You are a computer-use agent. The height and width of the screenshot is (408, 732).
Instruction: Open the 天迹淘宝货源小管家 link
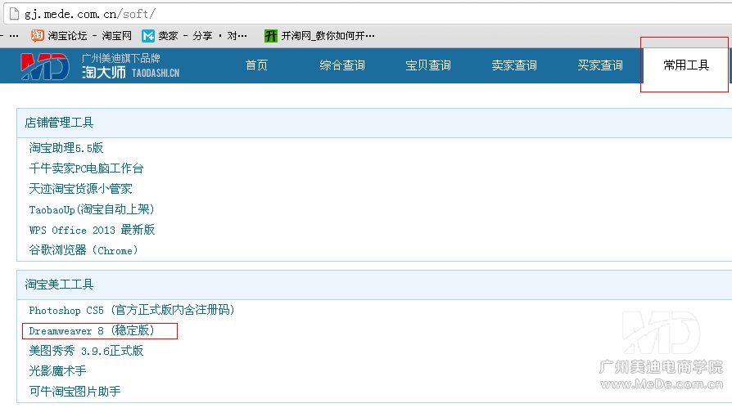click(x=81, y=189)
